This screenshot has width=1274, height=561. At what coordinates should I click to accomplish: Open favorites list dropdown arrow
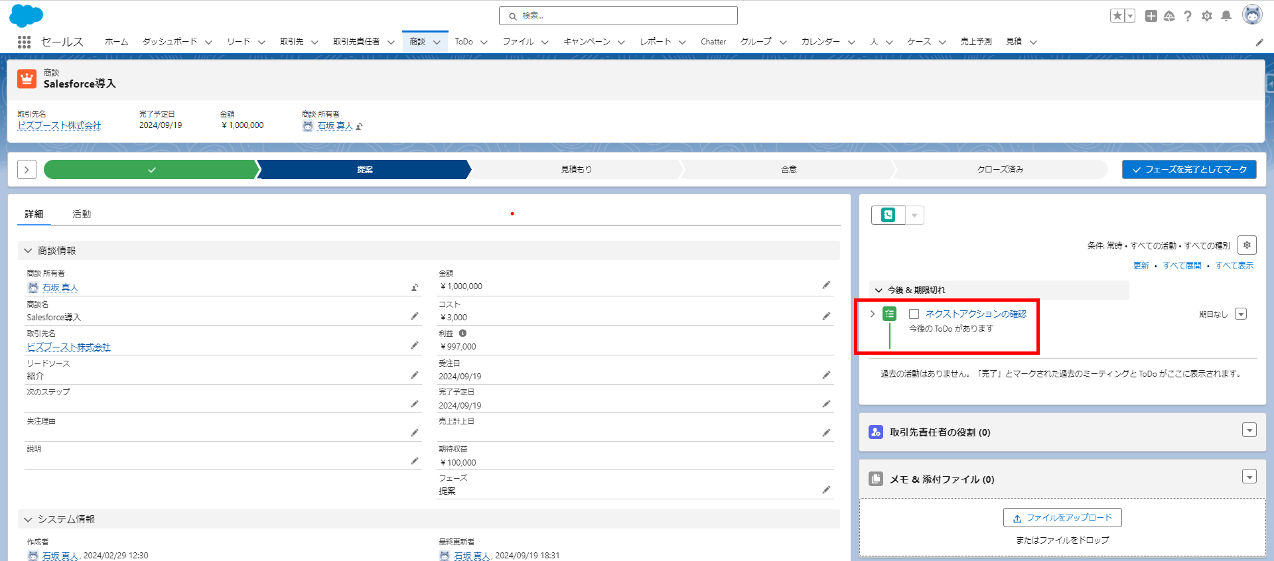1130,16
